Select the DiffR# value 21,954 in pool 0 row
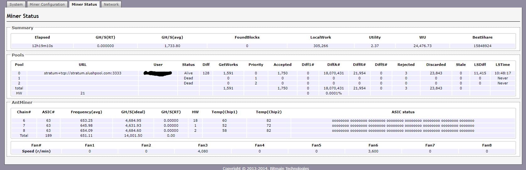526x170 pixels. (359, 73)
